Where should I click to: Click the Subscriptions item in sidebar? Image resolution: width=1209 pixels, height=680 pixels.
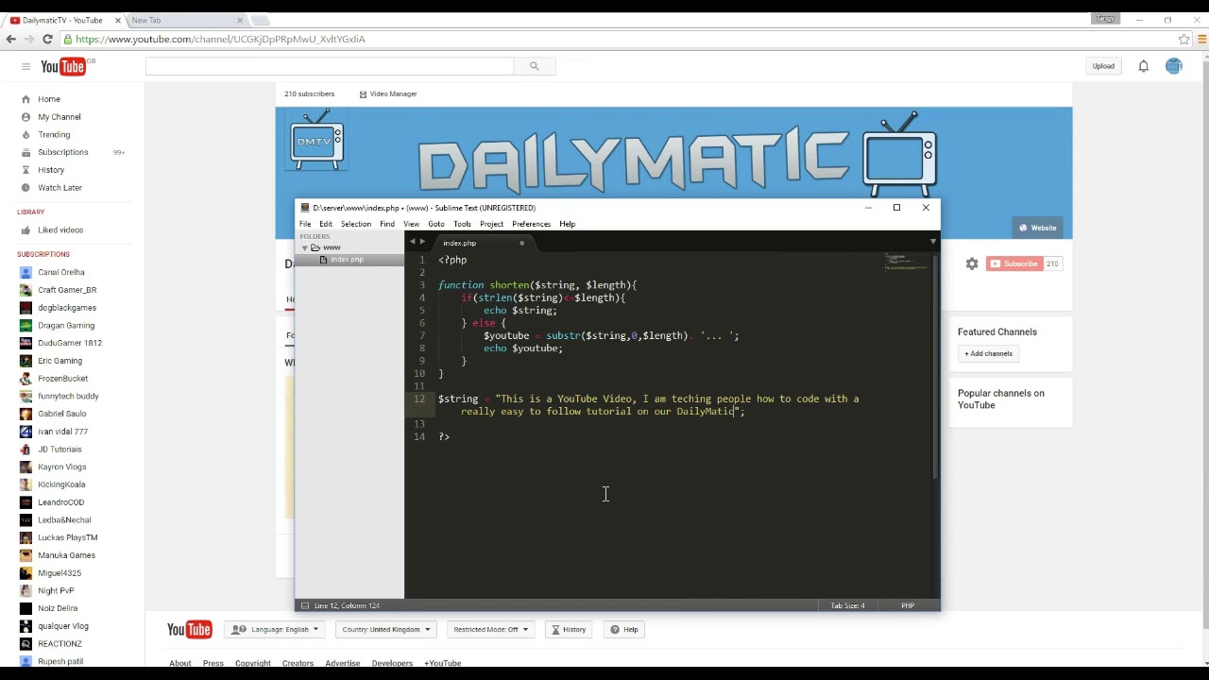point(63,152)
